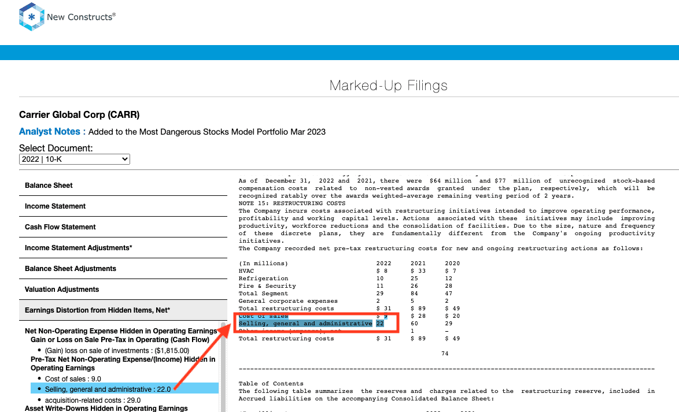Click the Marked-Up Filings page title
The width and height of the screenshot is (679, 412).
click(x=388, y=86)
